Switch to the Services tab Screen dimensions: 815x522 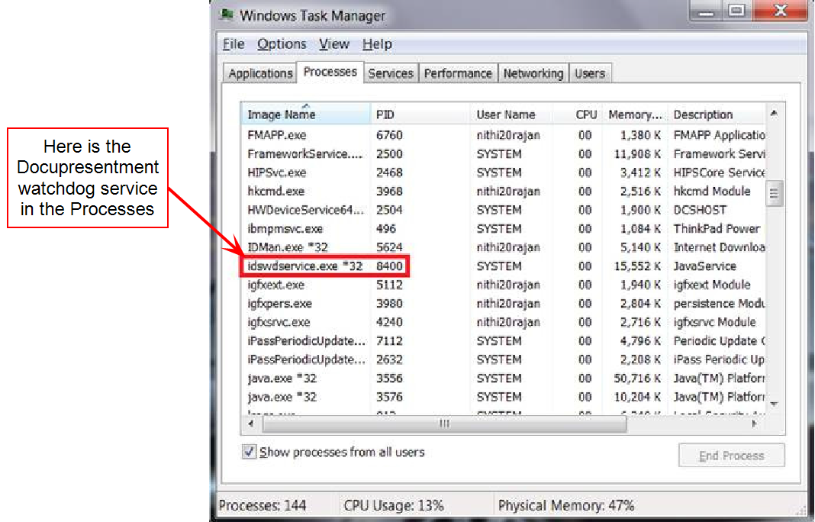[x=391, y=72]
